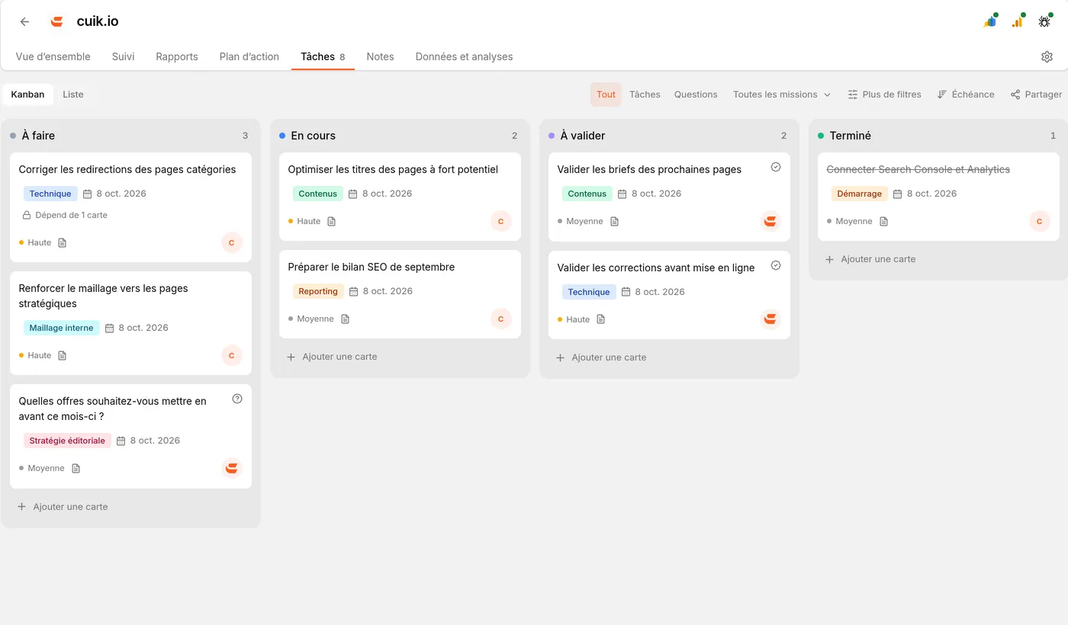The image size is (1068, 625).
Task: Filter by Tâches only
Action: [x=645, y=95]
